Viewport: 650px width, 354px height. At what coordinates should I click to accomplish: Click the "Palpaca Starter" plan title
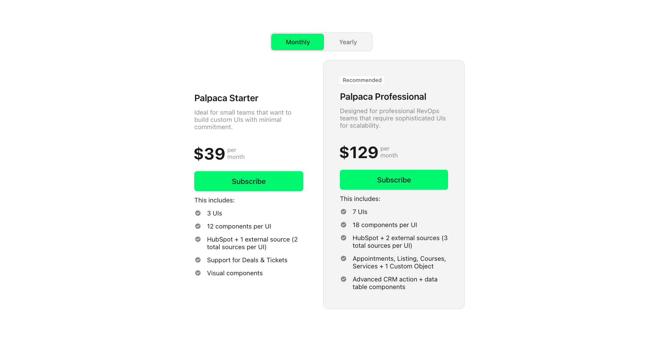point(226,98)
